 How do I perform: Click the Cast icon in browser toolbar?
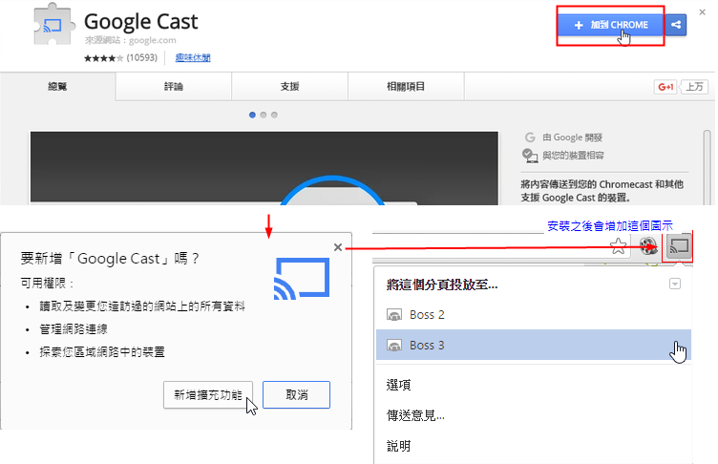click(679, 246)
